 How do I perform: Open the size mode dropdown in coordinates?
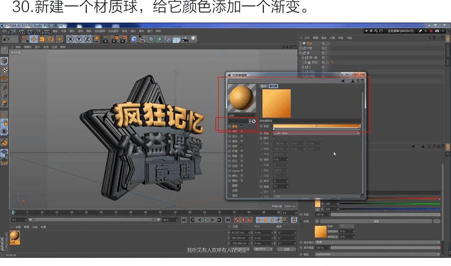pyautogui.click(x=263, y=249)
